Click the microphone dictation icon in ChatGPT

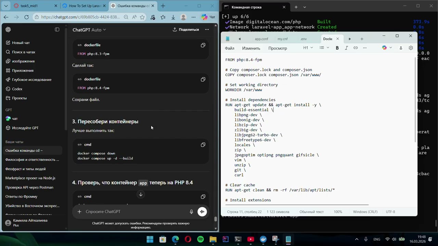[192, 211]
